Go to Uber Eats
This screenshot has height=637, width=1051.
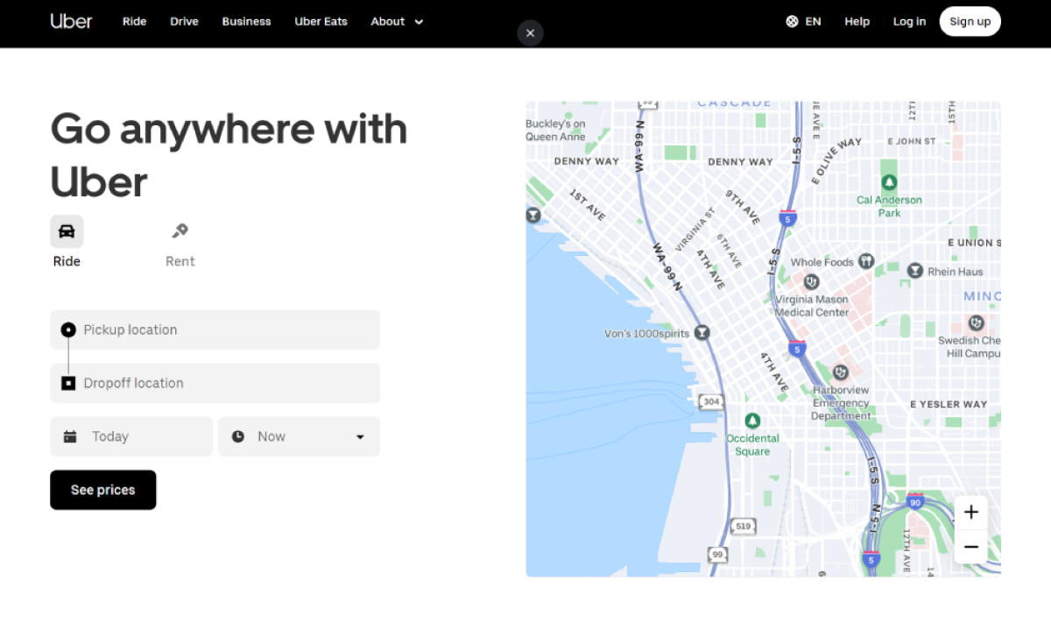tap(321, 21)
